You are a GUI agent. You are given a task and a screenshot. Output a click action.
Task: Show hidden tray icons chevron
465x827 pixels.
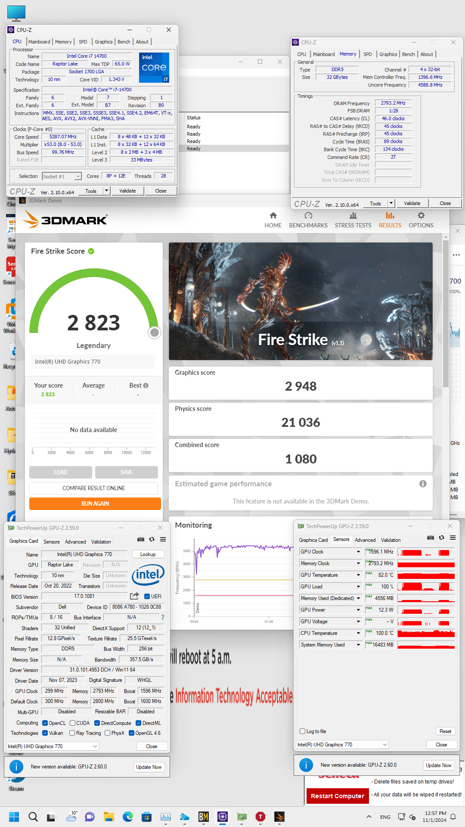coord(369,817)
